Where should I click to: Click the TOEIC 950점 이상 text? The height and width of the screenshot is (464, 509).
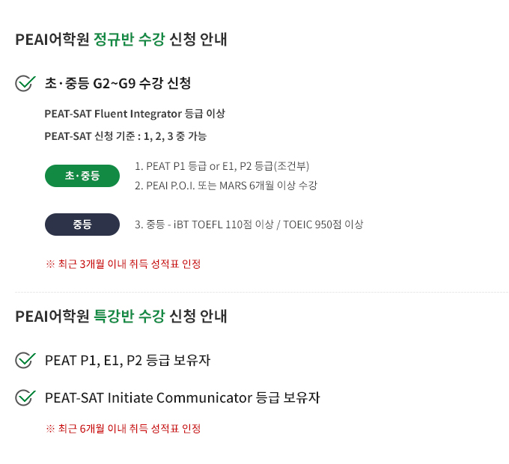323,225
